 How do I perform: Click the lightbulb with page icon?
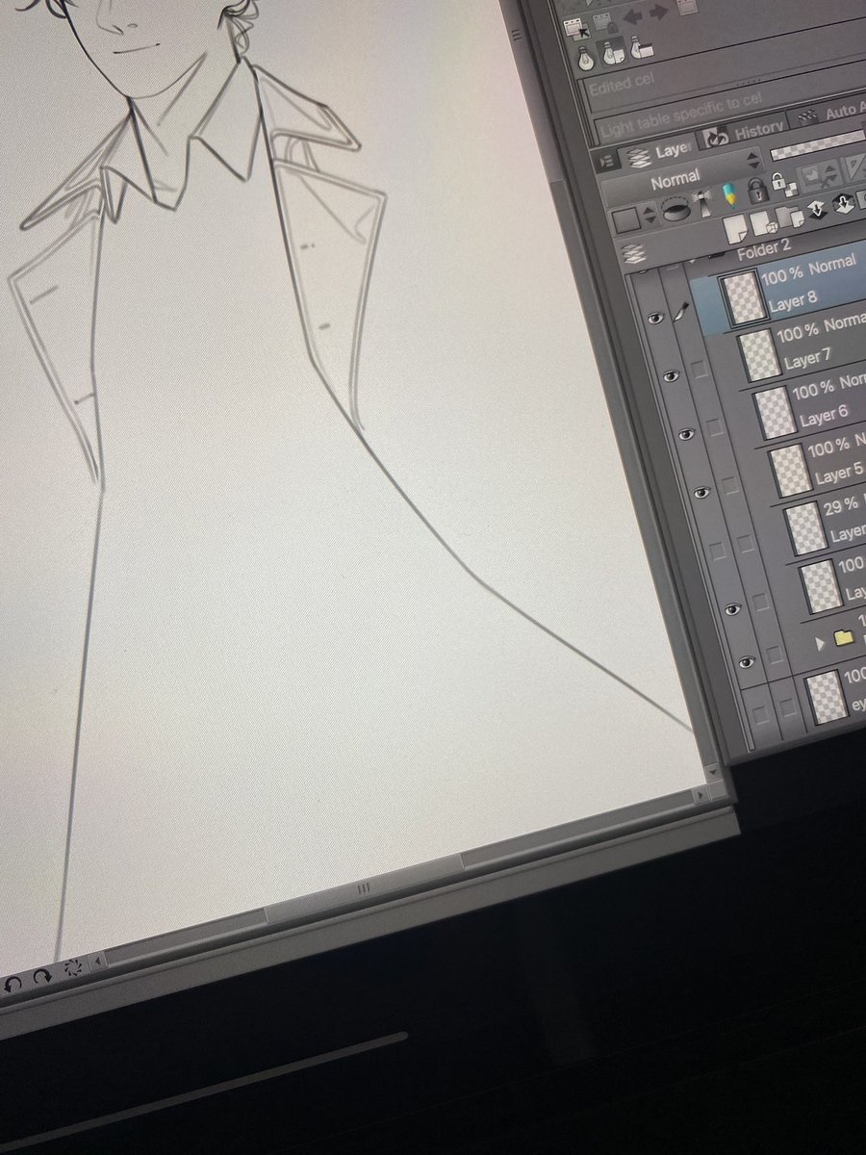click(x=614, y=53)
